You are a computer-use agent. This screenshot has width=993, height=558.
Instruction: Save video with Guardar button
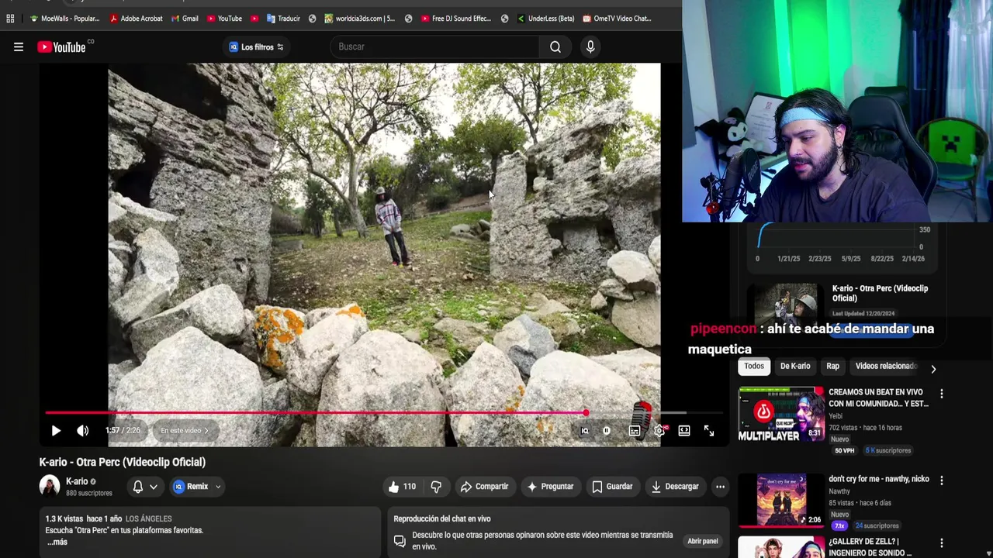(x=612, y=487)
